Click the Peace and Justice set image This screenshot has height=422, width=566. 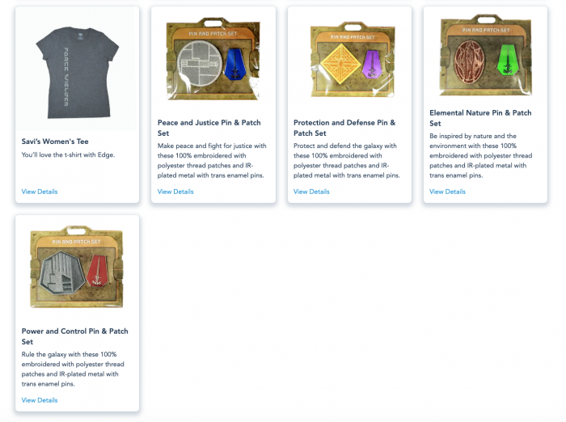213,58
